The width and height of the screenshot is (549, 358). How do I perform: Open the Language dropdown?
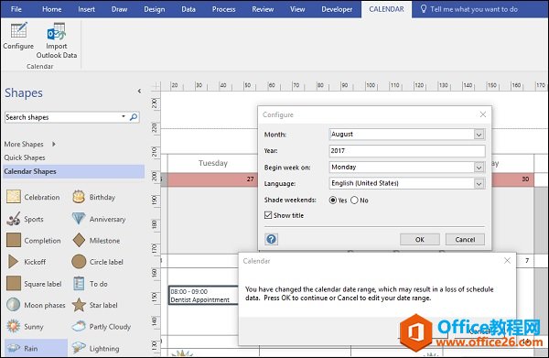[479, 183]
